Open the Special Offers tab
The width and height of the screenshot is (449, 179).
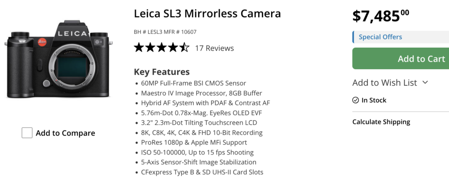click(380, 37)
